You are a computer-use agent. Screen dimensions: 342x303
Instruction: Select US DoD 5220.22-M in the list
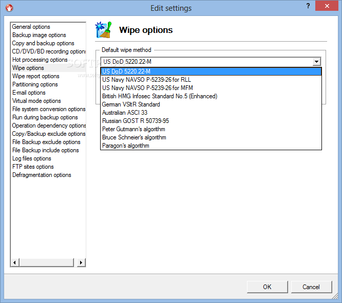tap(211, 72)
